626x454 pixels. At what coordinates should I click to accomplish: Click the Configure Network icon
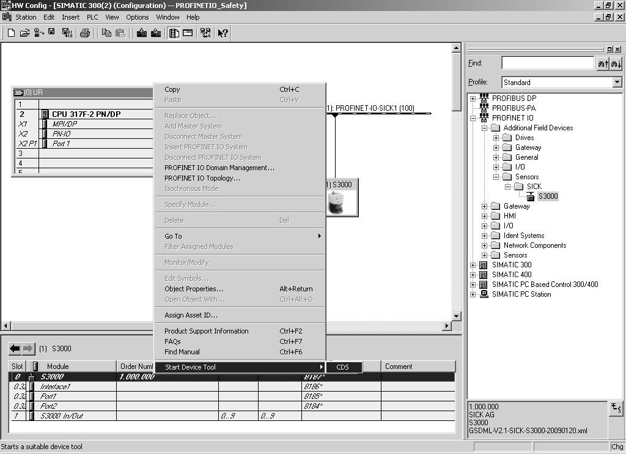coord(205,33)
